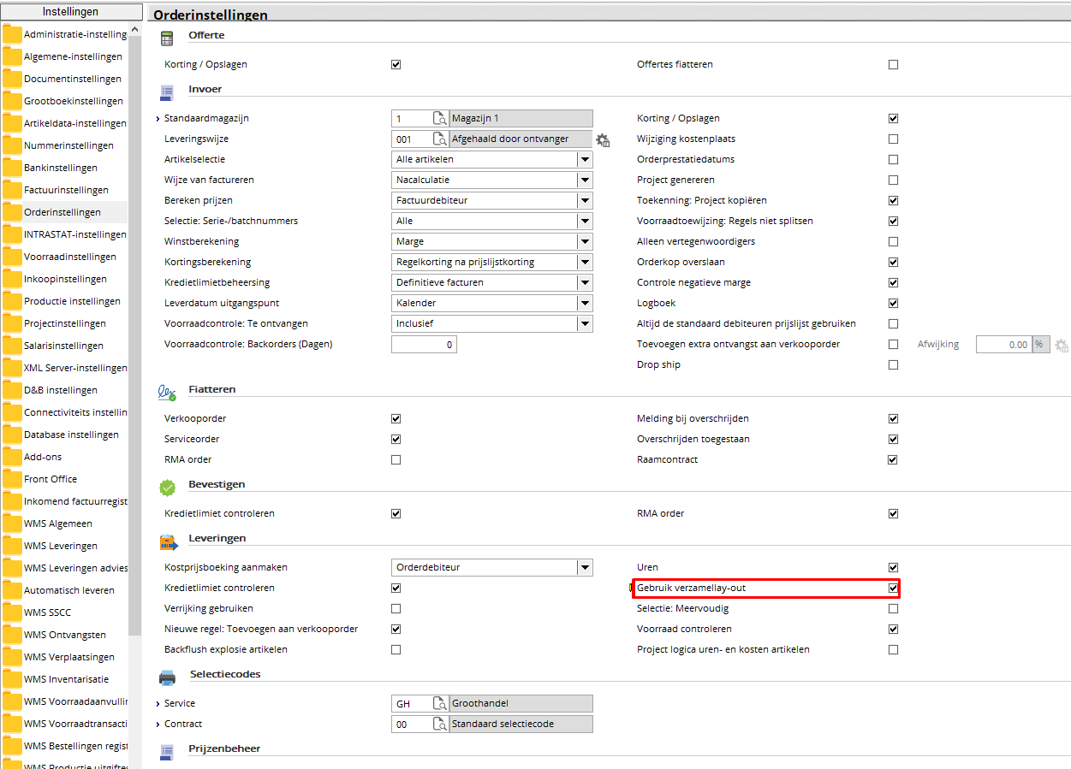Click the Voorraadinstellingen folder icon
The height and width of the screenshot is (769, 1071).
[12, 257]
